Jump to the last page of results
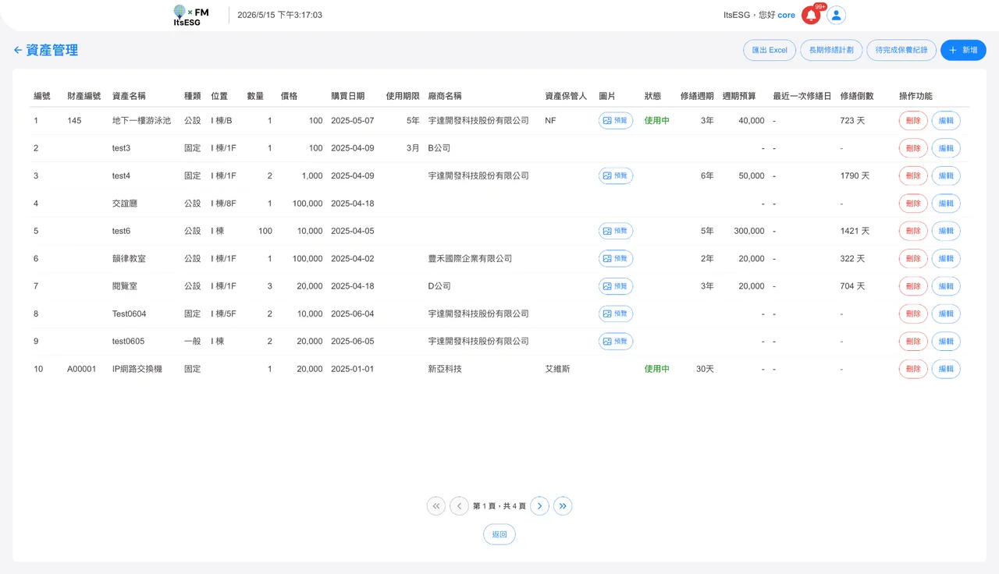Screen dimensions: 999x574 coord(563,506)
